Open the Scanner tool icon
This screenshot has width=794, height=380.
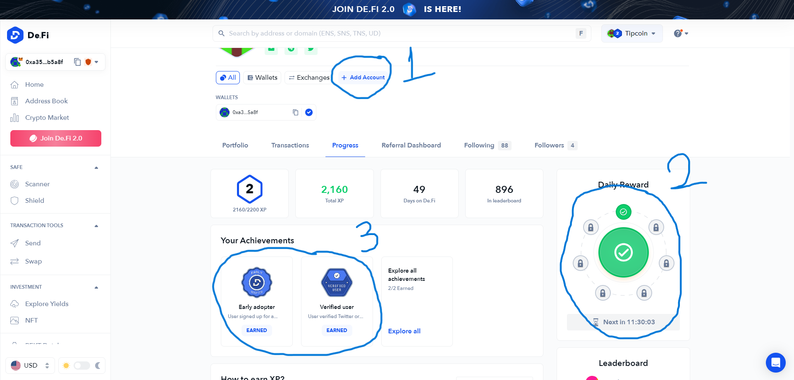point(14,184)
